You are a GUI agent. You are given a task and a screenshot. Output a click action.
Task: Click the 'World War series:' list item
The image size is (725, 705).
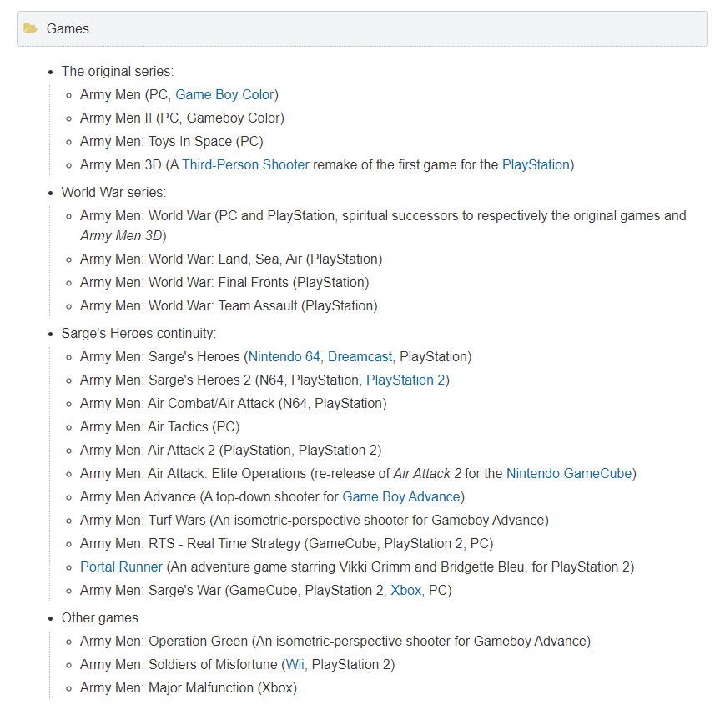point(113,193)
